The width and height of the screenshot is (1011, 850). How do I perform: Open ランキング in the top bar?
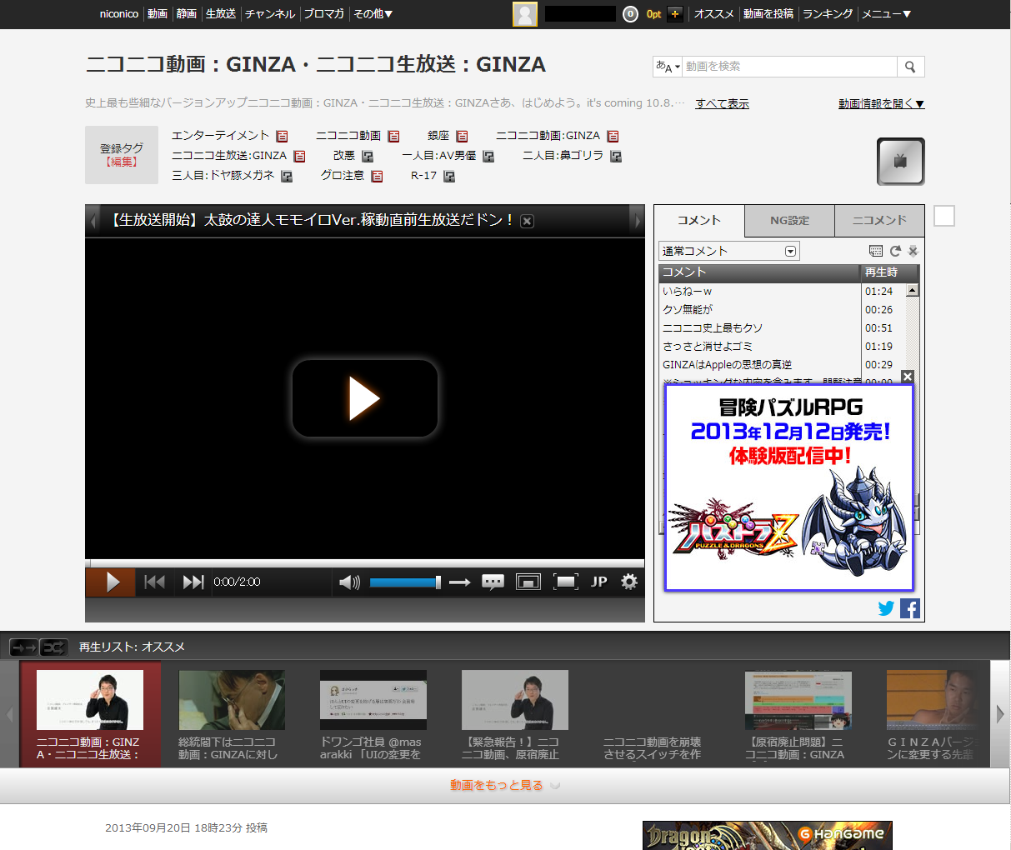(x=828, y=14)
